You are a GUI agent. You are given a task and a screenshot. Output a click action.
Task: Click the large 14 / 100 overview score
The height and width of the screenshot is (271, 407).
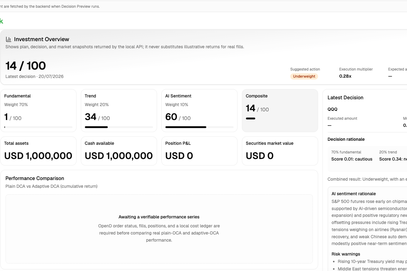26,66
